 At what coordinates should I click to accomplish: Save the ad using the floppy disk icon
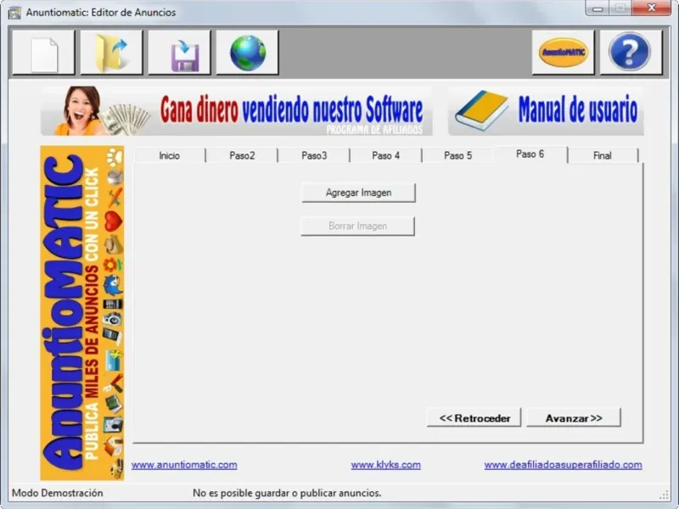coord(179,53)
